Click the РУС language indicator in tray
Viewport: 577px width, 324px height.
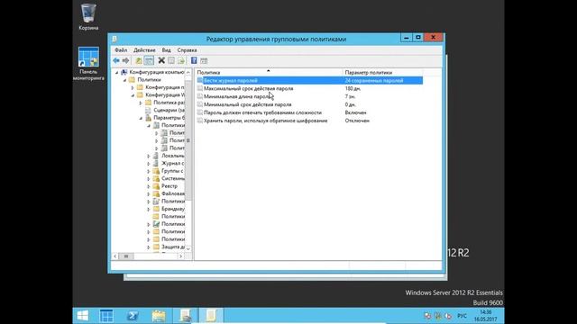(462, 316)
